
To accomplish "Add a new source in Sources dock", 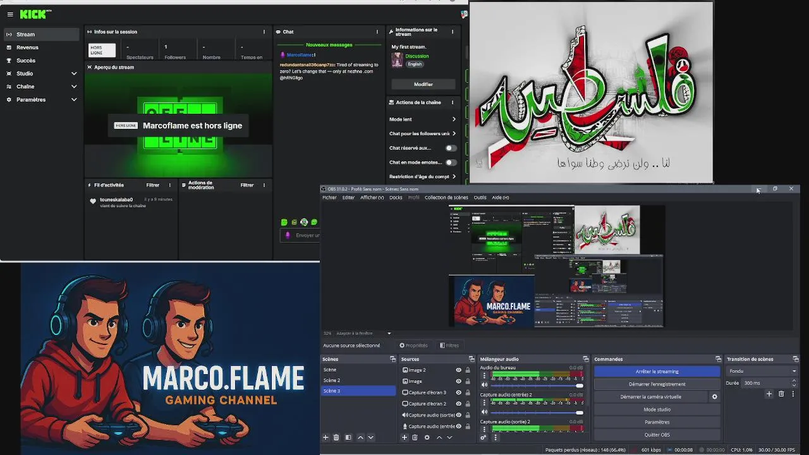I will [x=404, y=437].
